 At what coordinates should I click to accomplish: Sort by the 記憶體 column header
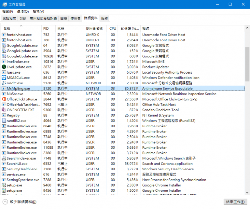point(129,28)
